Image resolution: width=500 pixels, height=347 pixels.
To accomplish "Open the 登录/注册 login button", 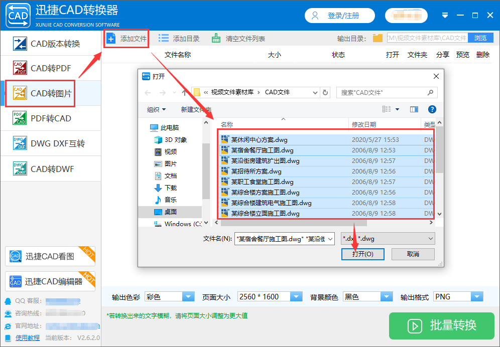I will tap(339, 16).
